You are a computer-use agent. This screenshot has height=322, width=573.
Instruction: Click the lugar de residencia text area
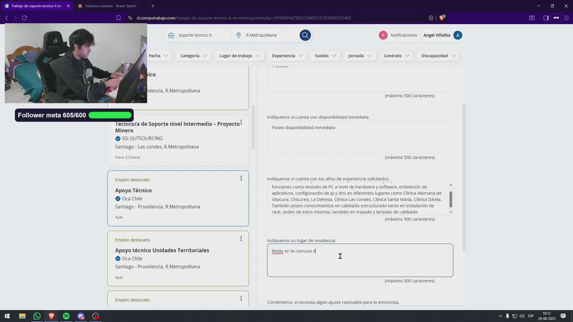click(360, 260)
